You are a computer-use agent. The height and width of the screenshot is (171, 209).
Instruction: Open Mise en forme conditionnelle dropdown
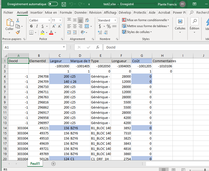pyautogui.click(x=148, y=20)
